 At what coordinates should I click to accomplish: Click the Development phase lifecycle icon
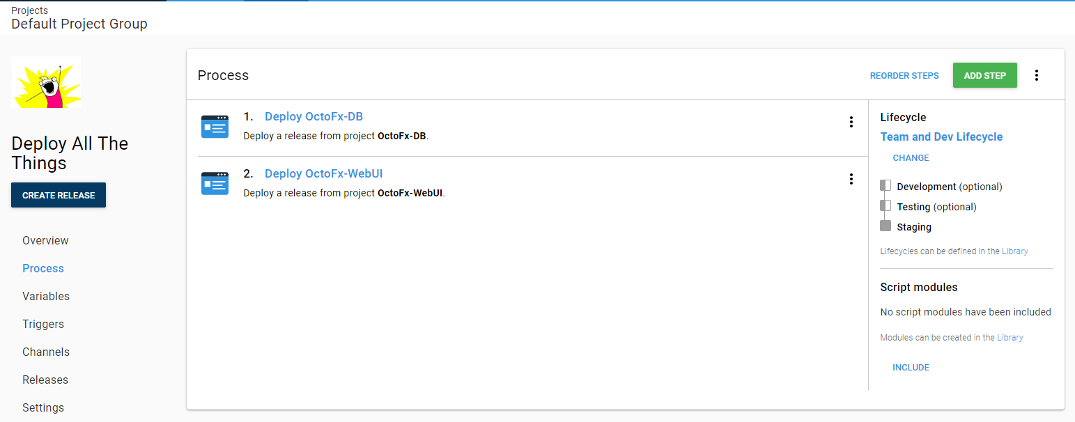point(885,186)
